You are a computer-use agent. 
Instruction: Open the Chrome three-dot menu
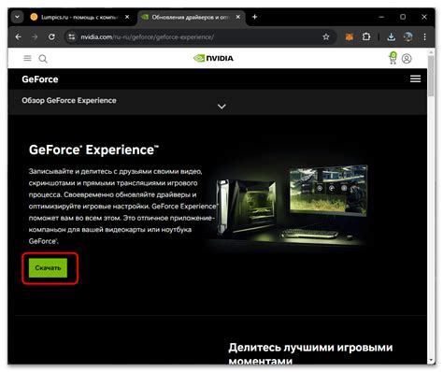[x=424, y=36]
